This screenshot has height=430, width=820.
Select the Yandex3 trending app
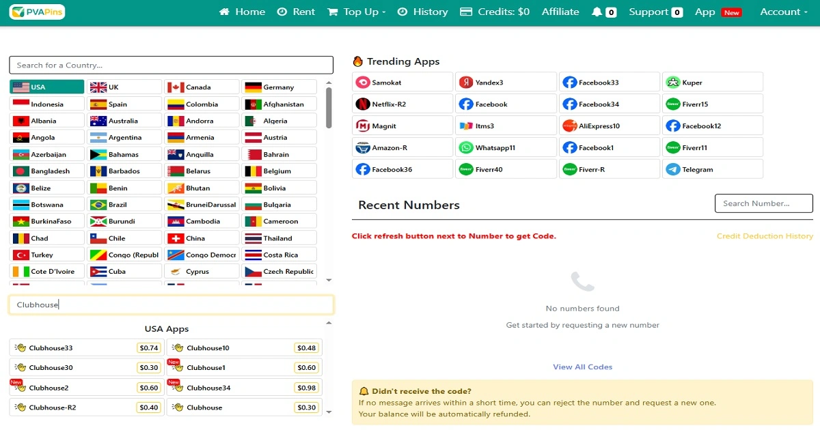tap(506, 82)
